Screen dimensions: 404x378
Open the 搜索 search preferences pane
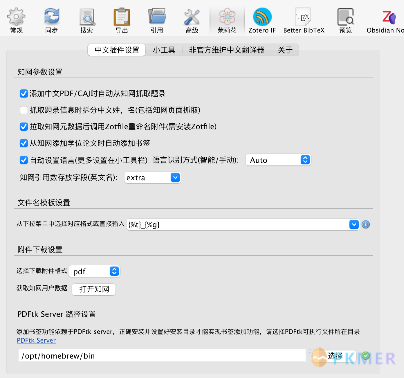(87, 20)
